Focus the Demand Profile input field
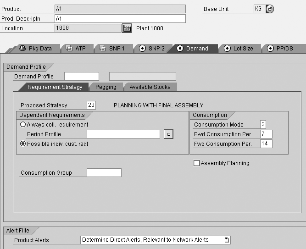The height and width of the screenshot is (249, 306). coord(82,76)
